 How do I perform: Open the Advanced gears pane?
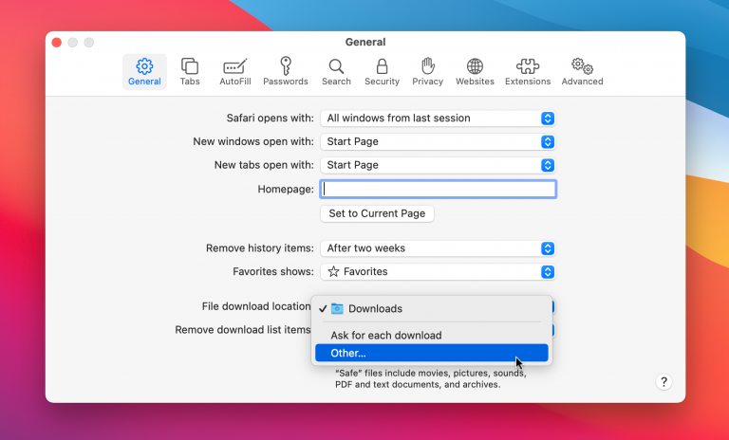click(x=582, y=72)
